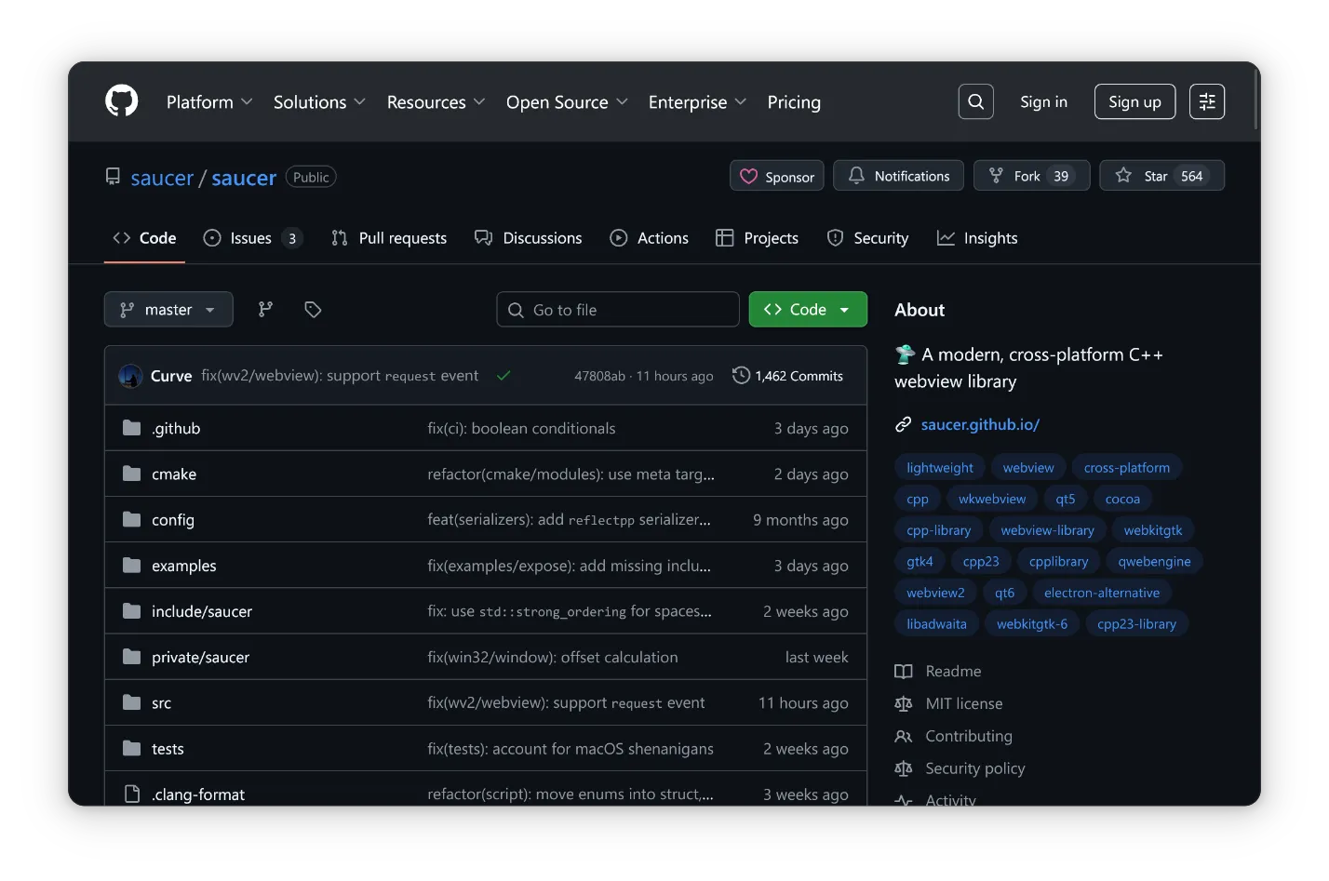Viewport: 1329px width, 881px height.
Task: Click the Sponsor heart button
Action: coord(776,176)
